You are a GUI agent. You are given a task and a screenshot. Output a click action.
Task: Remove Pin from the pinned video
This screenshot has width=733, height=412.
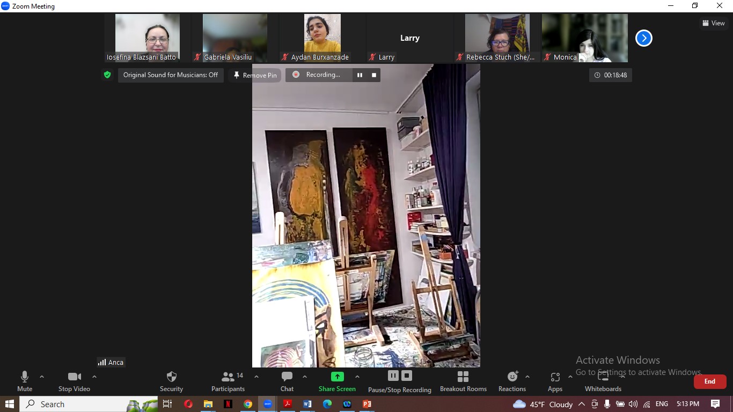pos(255,75)
